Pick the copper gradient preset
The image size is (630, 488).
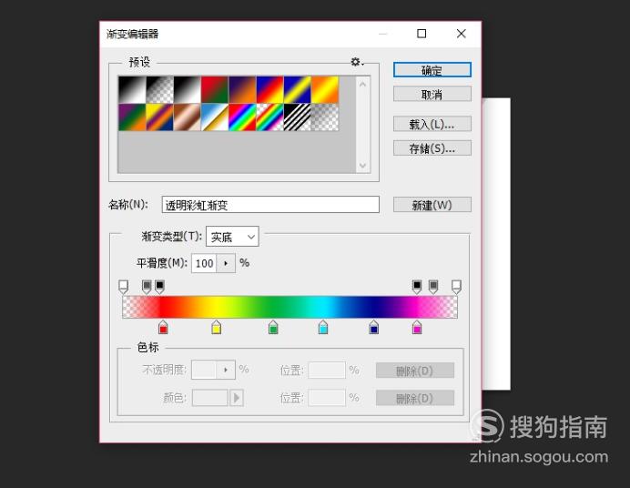(x=188, y=117)
